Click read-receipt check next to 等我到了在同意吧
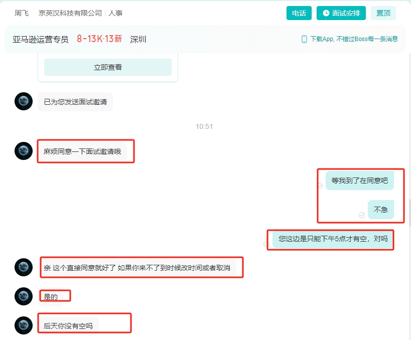Viewport: 411px width, 340px height. coord(320,186)
